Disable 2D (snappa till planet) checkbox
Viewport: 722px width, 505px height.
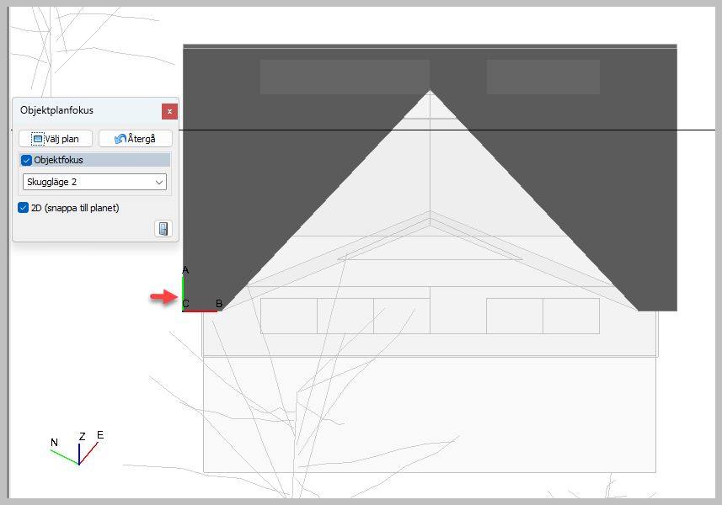tap(23, 207)
